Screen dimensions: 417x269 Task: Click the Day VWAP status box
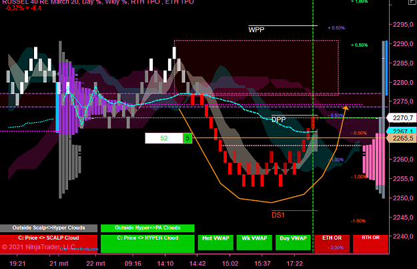(x=293, y=242)
